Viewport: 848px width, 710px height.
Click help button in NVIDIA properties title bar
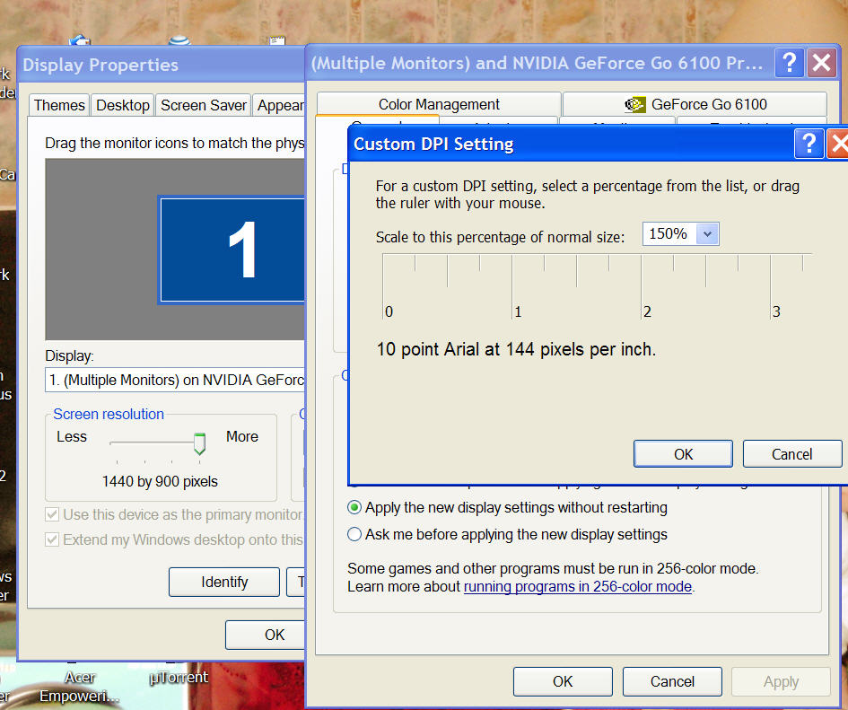[x=789, y=63]
